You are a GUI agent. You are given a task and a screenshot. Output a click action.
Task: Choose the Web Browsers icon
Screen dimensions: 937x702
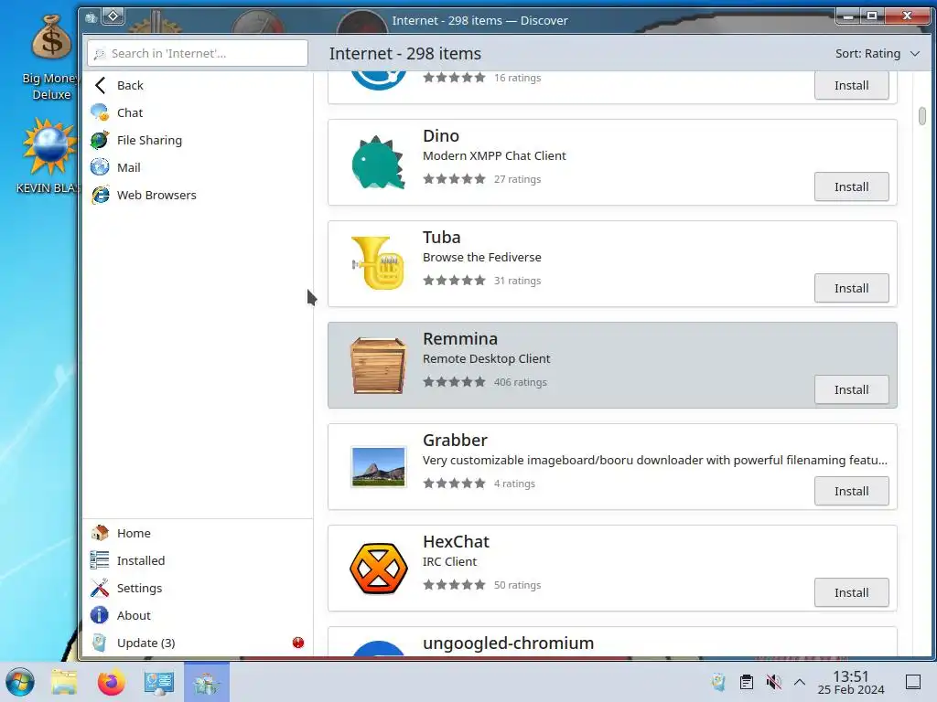click(x=100, y=195)
